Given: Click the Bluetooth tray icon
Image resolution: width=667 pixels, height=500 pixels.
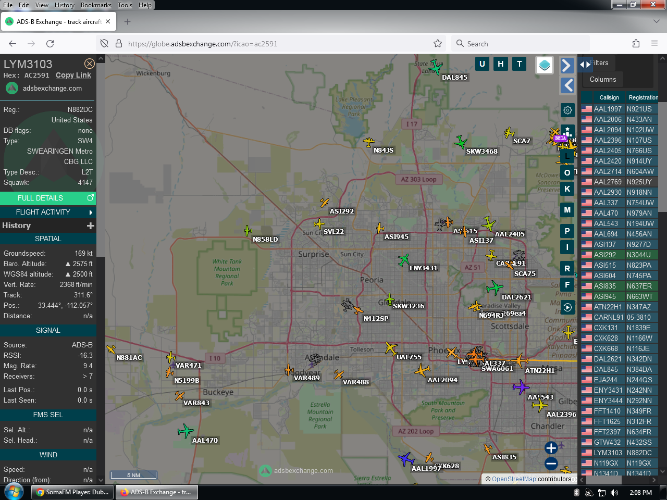Looking at the screenshot, I should point(577,493).
